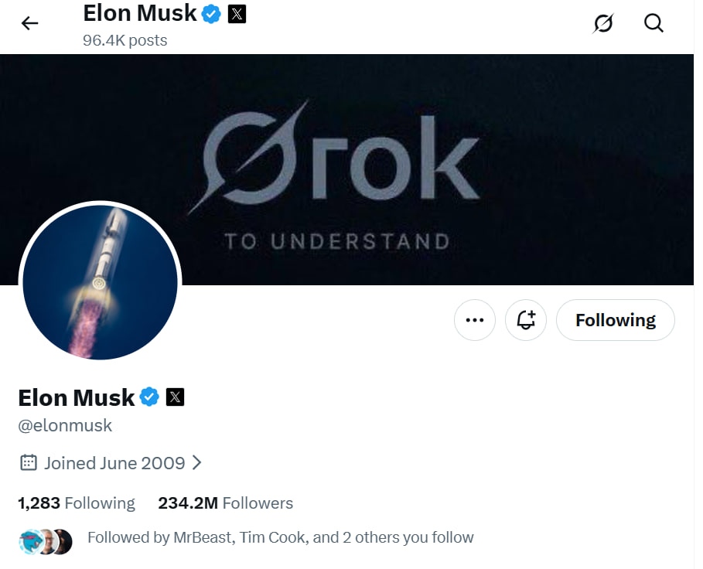Toggle post notifications bell
Image resolution: width=703 pixels, height=569 pixels.
coord(526,320)
